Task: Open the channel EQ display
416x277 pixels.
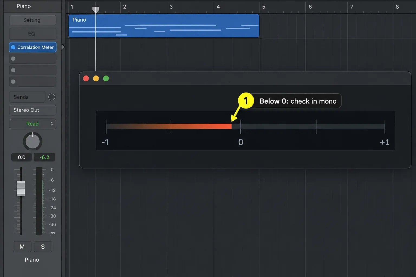Action: [33, 34]
